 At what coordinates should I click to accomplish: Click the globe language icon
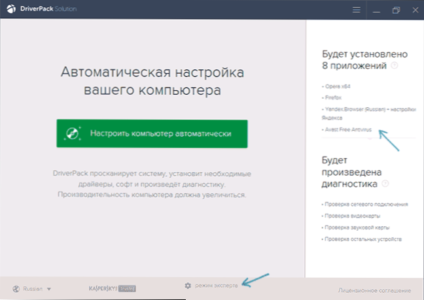[x=16, y=289]
